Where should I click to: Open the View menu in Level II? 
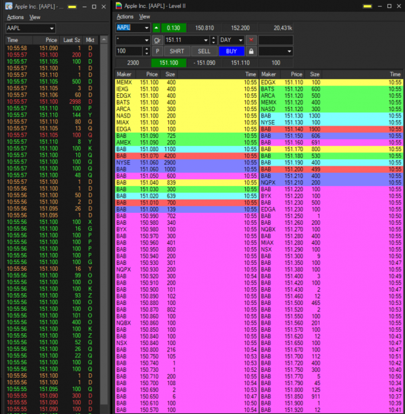point(145,16)
